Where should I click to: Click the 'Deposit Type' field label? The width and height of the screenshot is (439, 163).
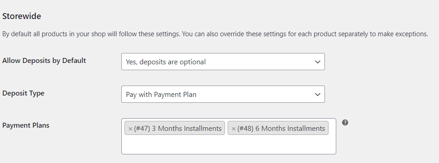[x=23, y=93]
